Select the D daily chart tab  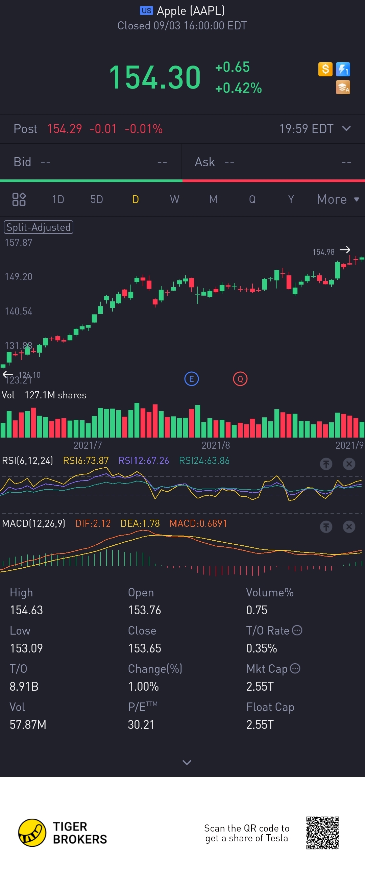click(x=136, y=199)
